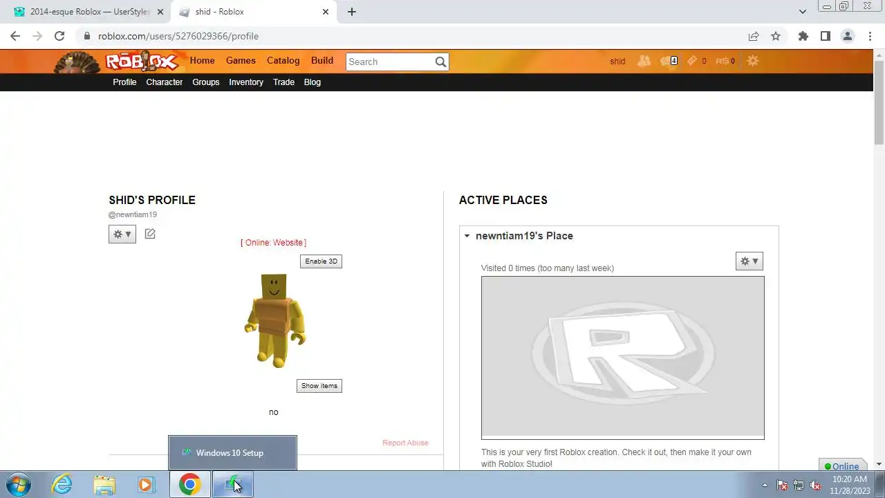Open File Explorer folder in taskbar
The width and height of the screenshot is (885, 498).
tap(104, 484)
